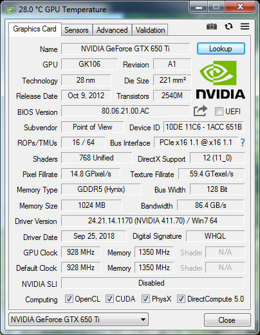Viewport: 260px width, 335px height.
Task: Click the Lookup button
Action: [221, 49]
